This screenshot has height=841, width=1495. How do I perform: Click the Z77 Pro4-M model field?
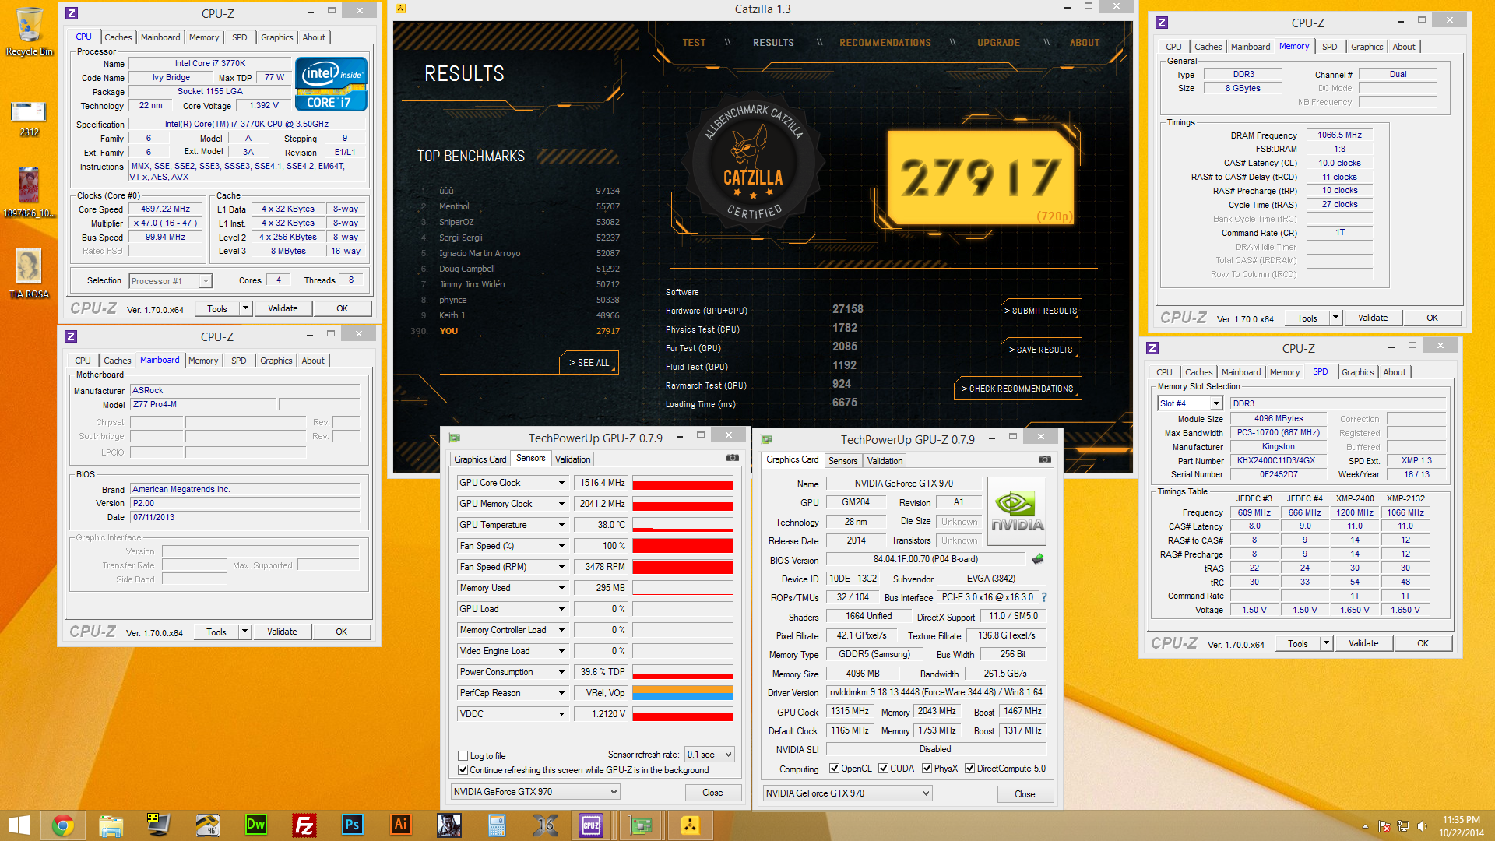[202, 404]
